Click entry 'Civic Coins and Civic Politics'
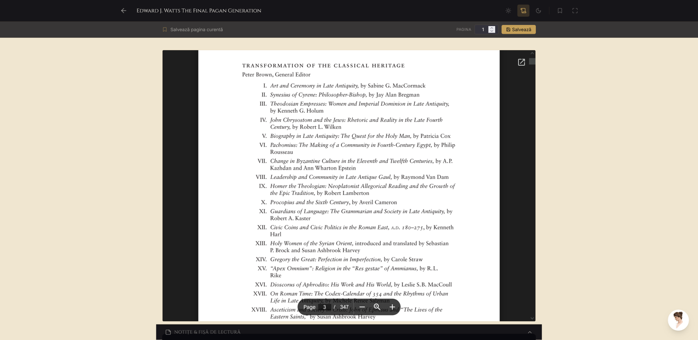Image resolution: width=698 pixels, height=340 pixels. [x=362, y=231]
